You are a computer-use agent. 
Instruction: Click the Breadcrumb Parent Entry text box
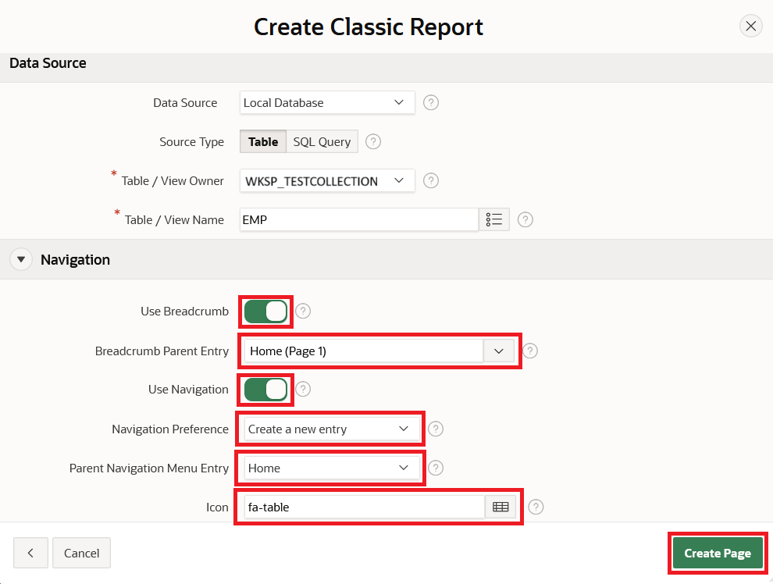(364, 351)
